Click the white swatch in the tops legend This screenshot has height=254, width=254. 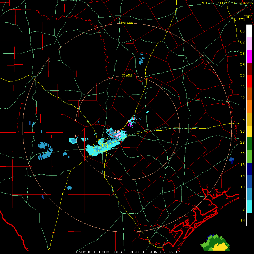pos(249,31)
